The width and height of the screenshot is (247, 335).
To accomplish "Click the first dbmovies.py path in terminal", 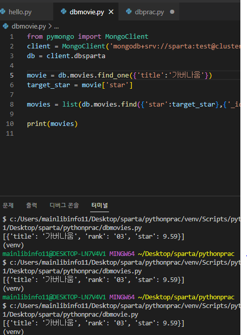I will click(72, 228).
